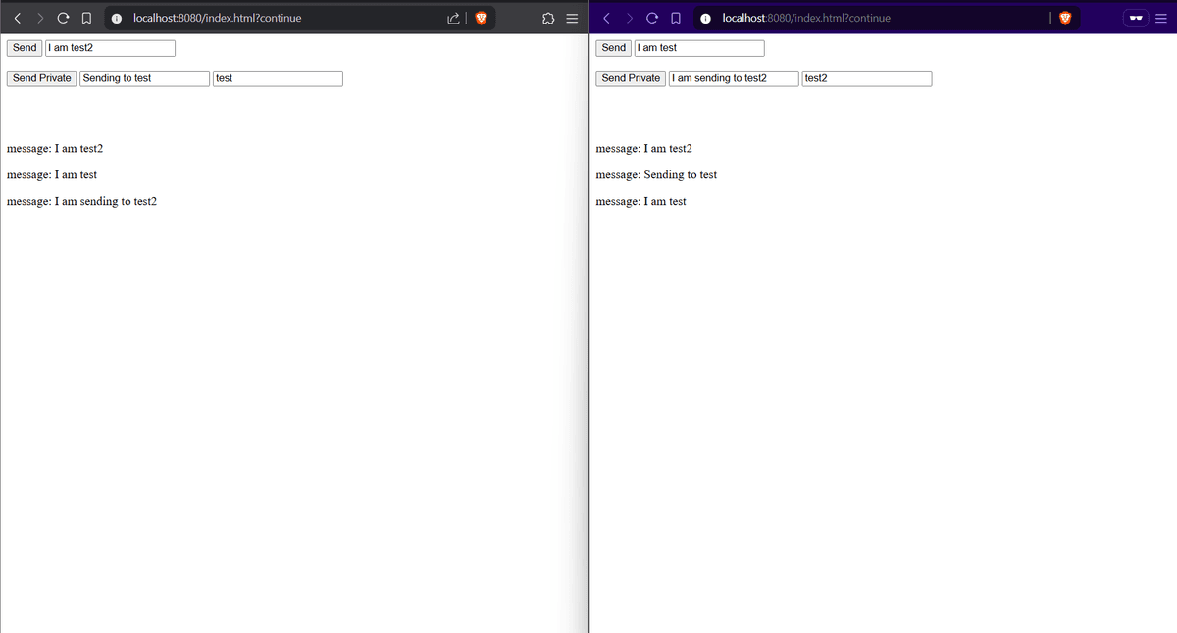The width and height of the screenshot is (1177, 633).
Task: Click the share page icon in left window
Action: point(452,17)
